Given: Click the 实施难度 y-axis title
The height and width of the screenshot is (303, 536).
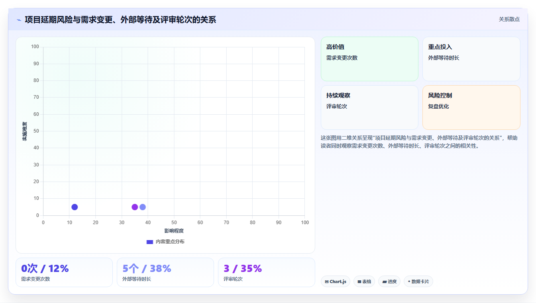Looking at the screenshot, I should click(25, 131).
